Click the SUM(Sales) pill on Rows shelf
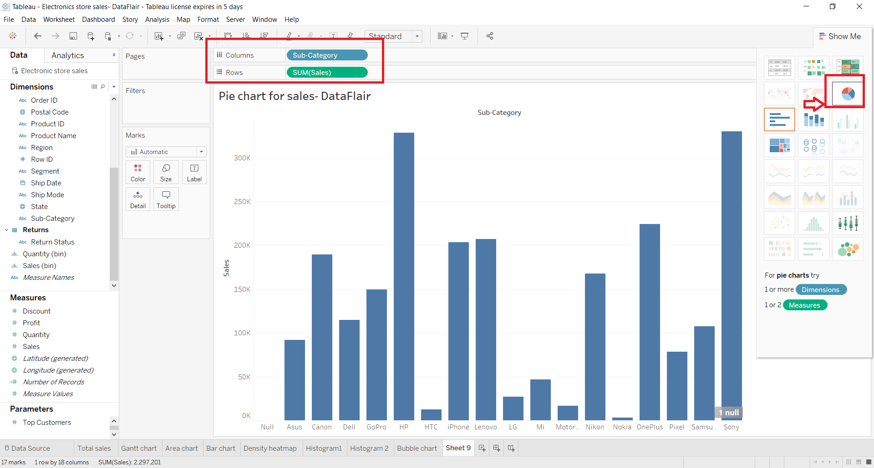The width and height of the screenshot is (874, 468). 327,72
